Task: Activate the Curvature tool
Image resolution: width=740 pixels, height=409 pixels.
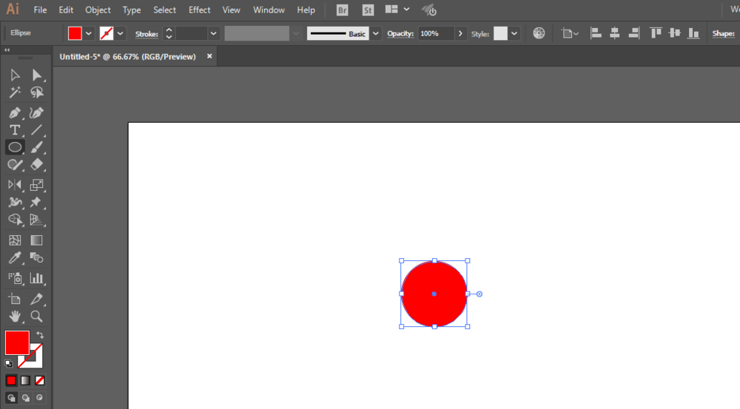Action: 36,112
